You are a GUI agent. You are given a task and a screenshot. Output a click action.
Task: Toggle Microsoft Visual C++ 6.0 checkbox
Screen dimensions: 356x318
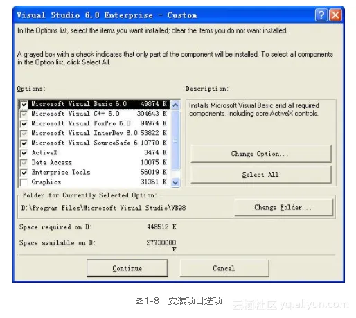[24, 114]
